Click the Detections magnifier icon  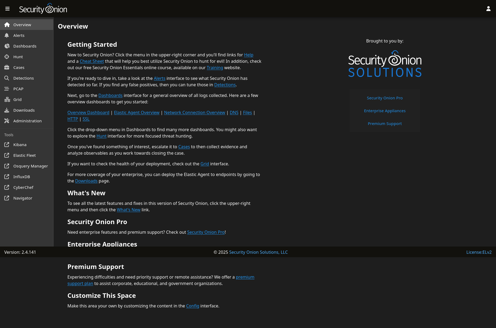[x=7, y=78]
